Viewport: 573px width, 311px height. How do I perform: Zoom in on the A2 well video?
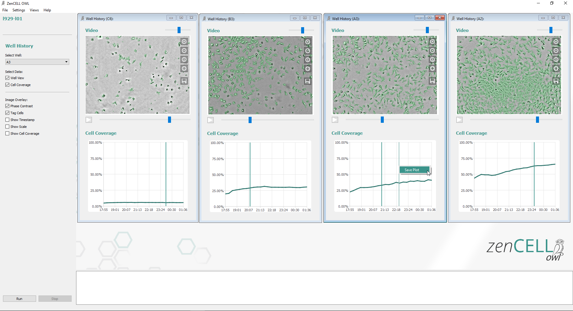click(x=556, y=42)
